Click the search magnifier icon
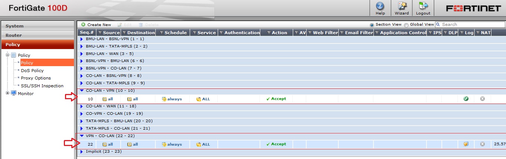The image size is (506, 159). click(x=438, y=25)
